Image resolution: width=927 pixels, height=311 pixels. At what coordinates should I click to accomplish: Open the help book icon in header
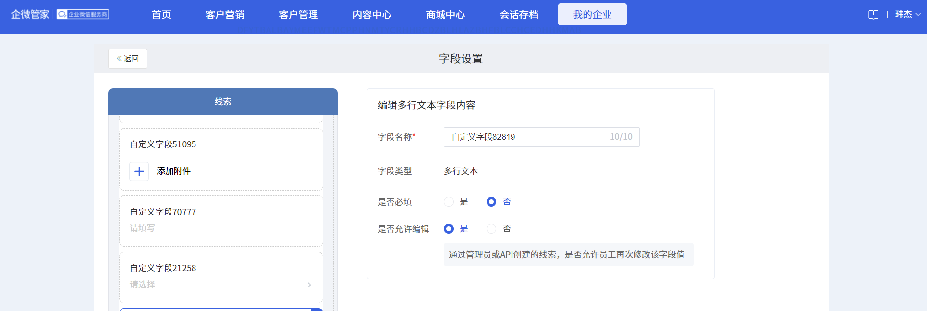pos(873,15)
